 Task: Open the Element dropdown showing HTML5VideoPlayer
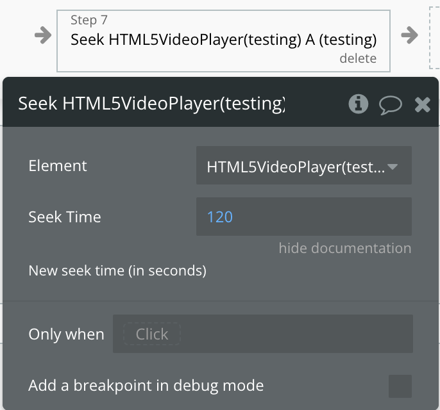[304, 165]
